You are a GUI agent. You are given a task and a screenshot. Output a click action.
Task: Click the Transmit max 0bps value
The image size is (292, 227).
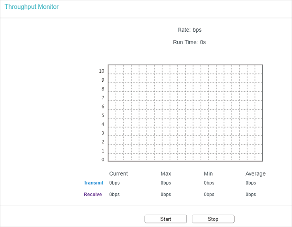(166, 183)
